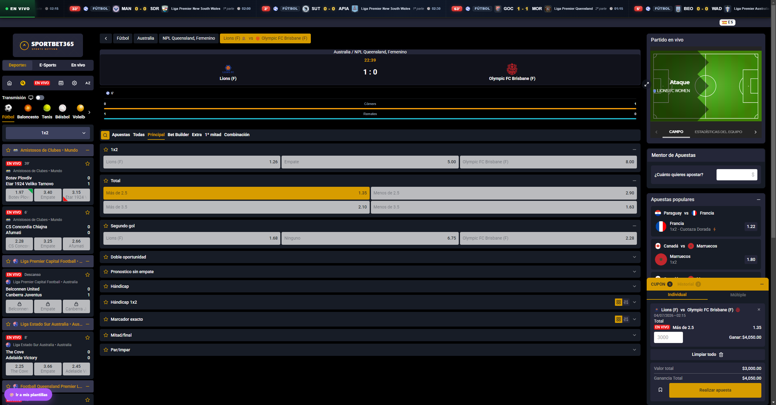Click trash icon next to Limpiar todo

721,355
